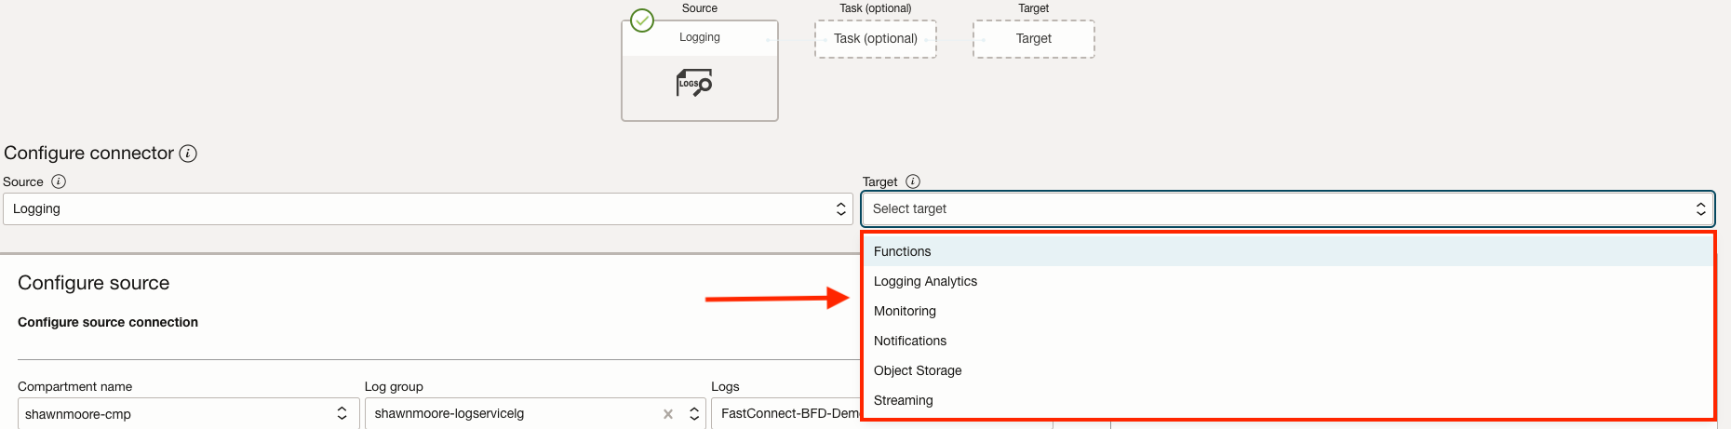Click info icon next to Source label
Screen dimensions: 1731x429
(59, 181)
